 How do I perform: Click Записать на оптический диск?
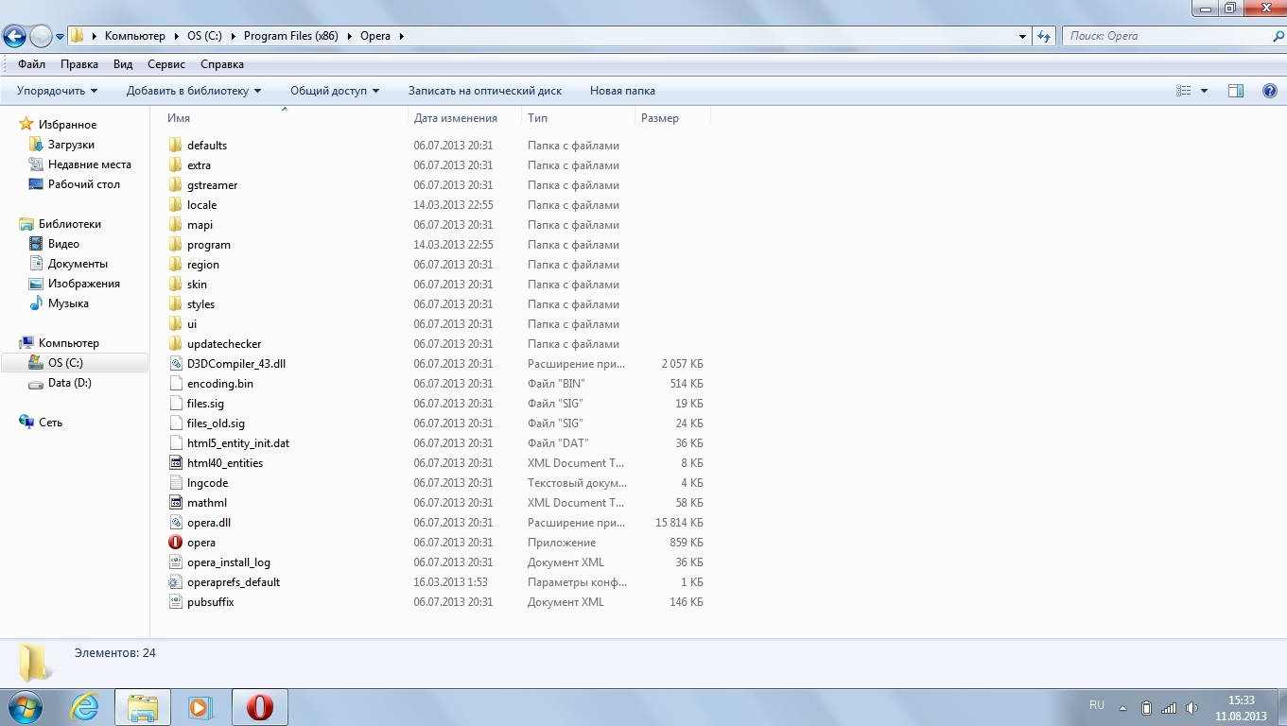484,91
